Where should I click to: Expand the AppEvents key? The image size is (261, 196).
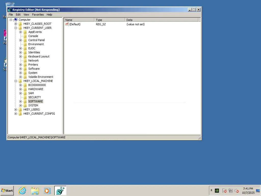(x=20, y=32)
